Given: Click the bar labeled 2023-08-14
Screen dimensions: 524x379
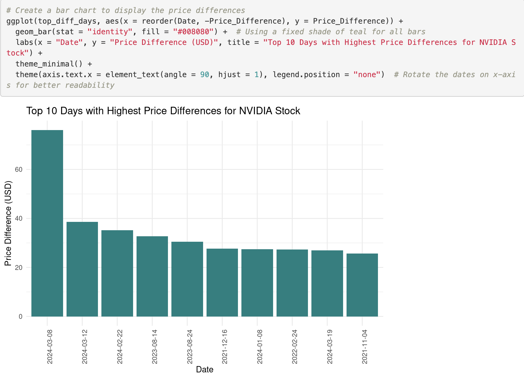Looking at the screenshot, I should (152, 276).
